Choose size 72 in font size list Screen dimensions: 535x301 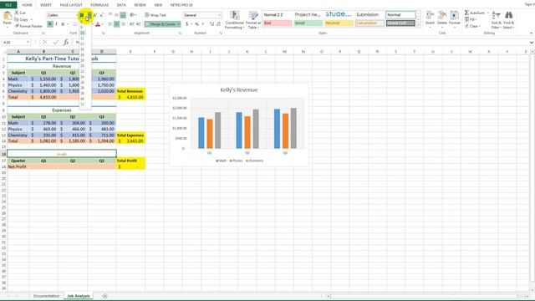pos(82,105)
